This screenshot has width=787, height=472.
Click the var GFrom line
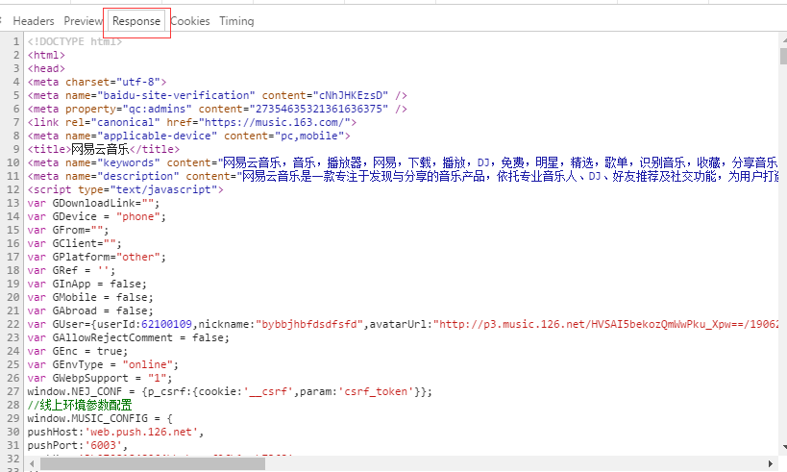pos(68,230)
